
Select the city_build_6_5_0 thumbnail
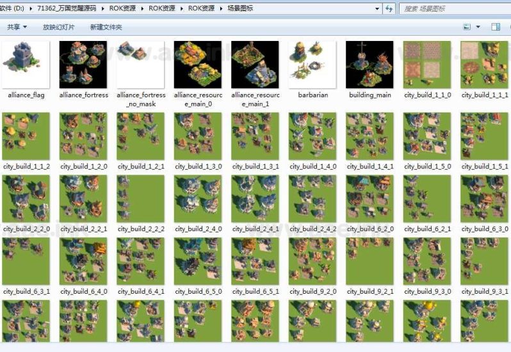pos(198,262)
